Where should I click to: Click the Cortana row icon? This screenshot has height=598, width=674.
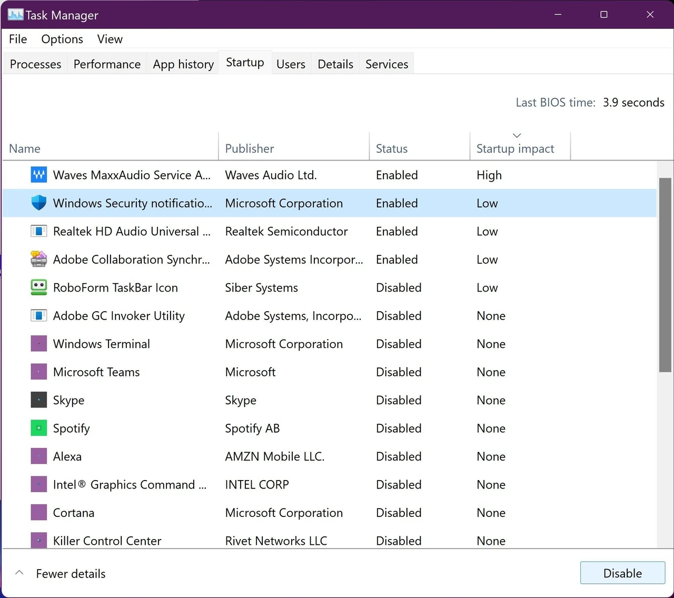39,513
